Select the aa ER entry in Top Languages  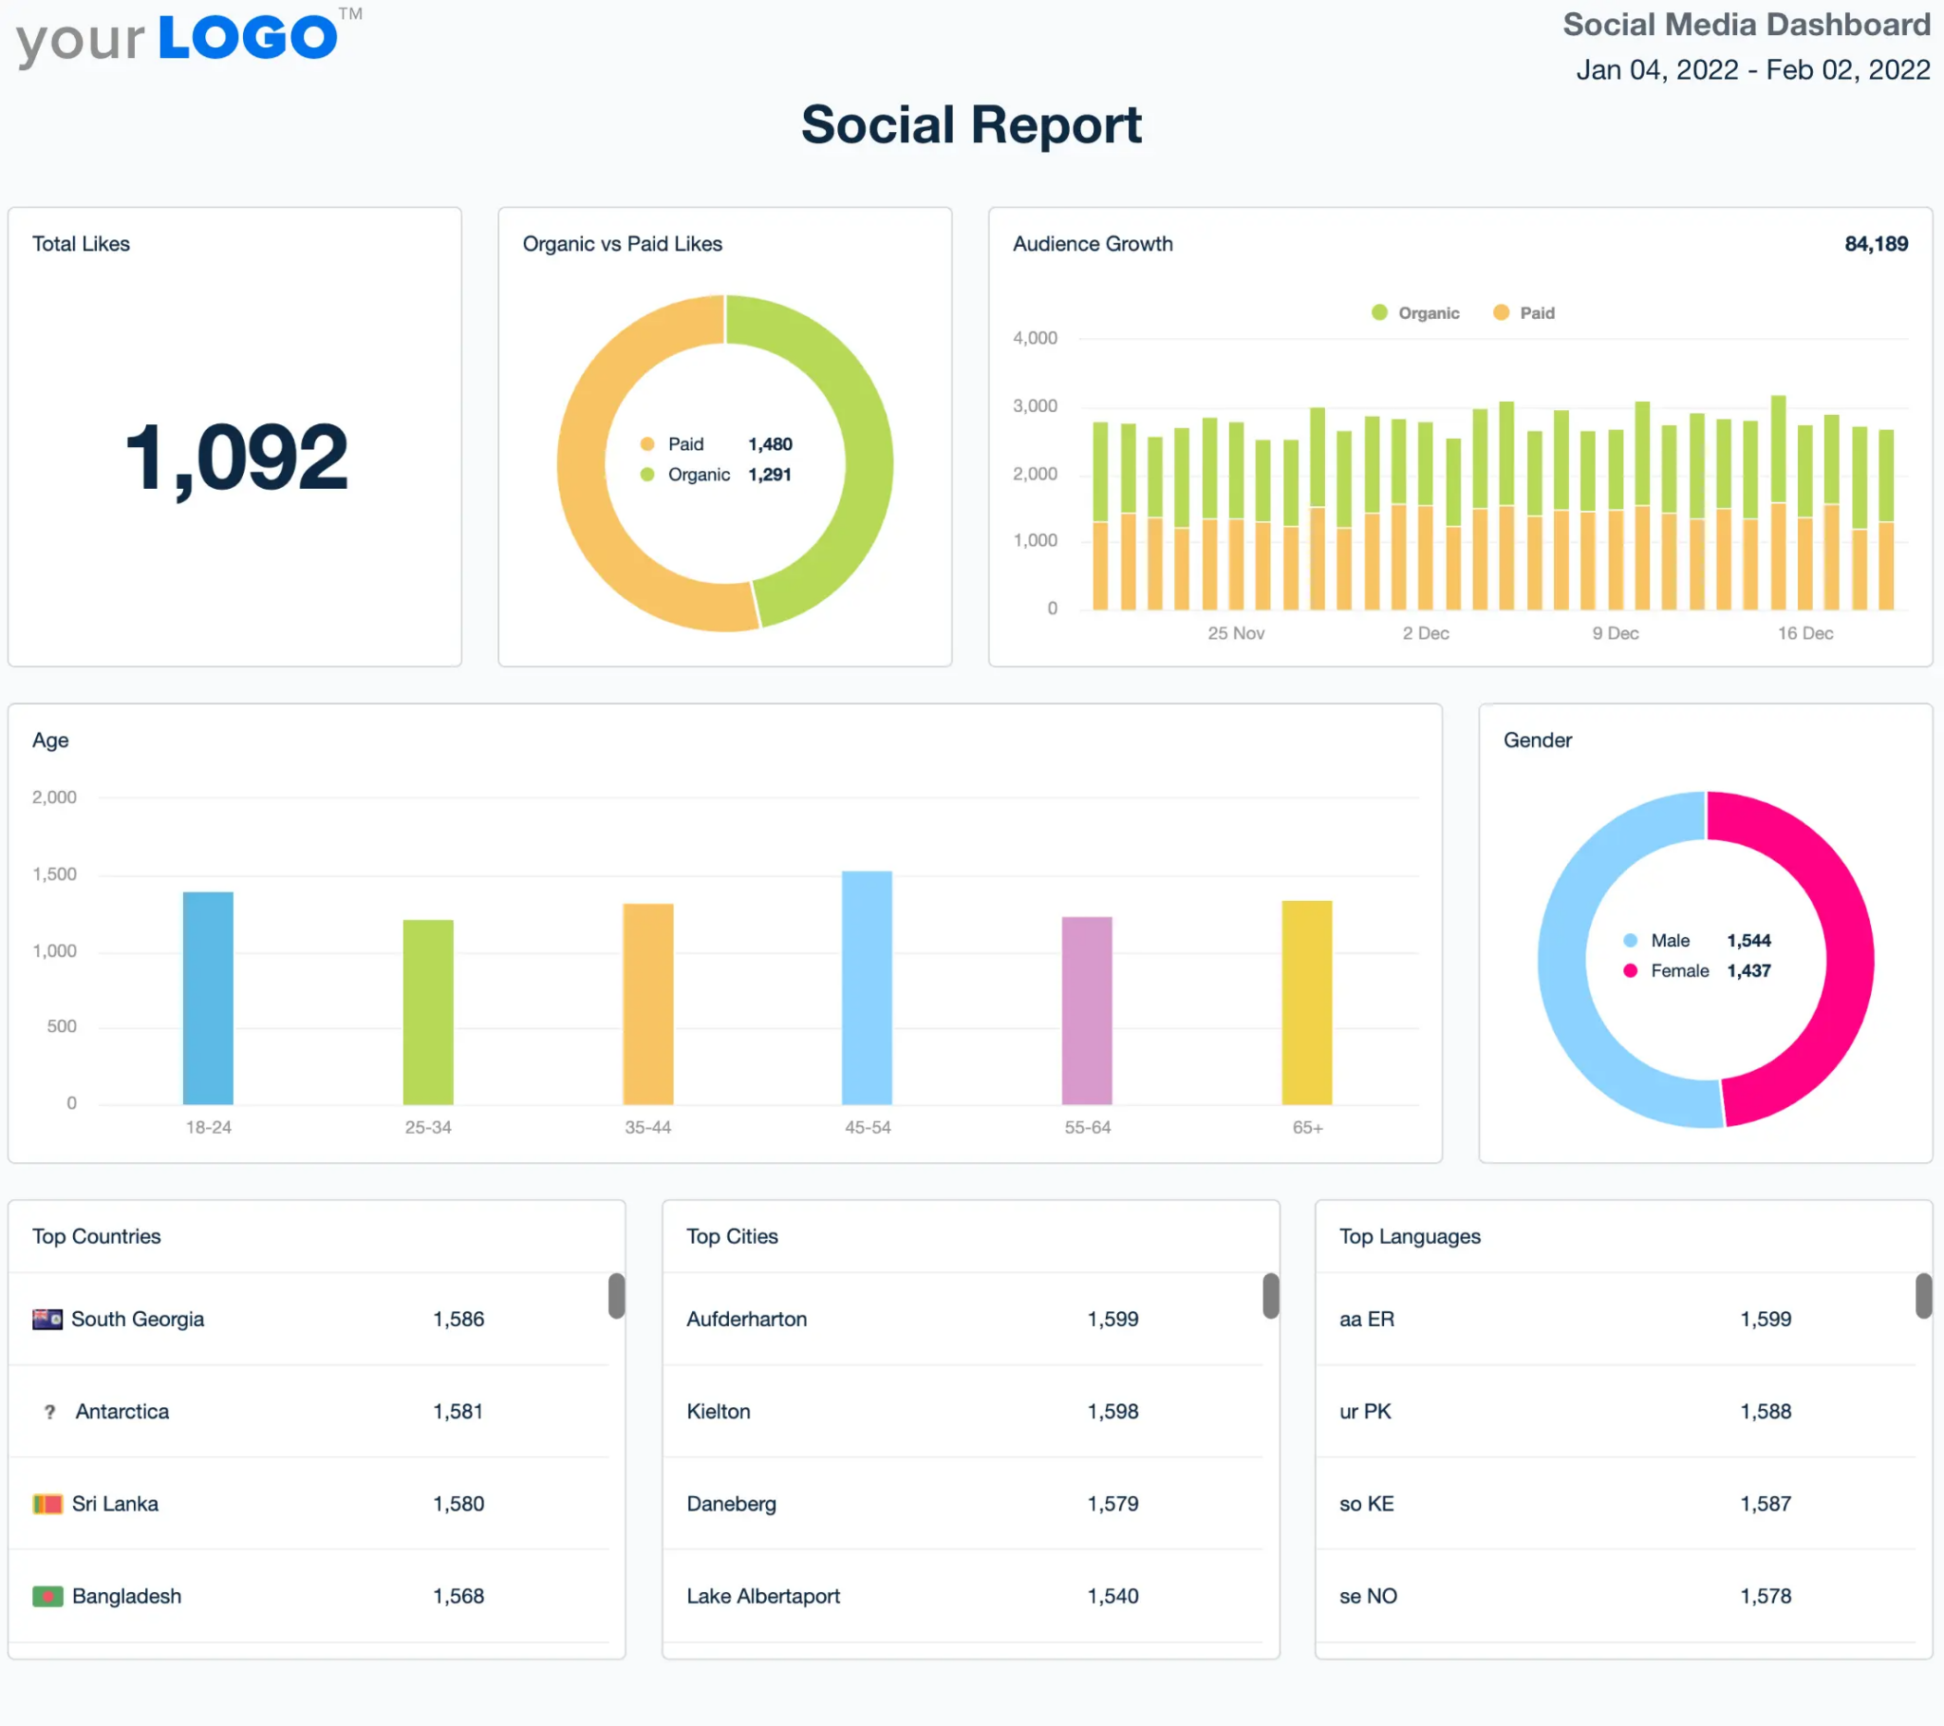point(1367,1319)
